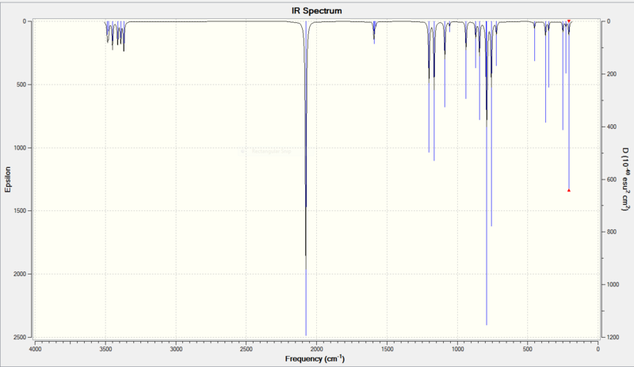Click the 2000 tick on frequency axis
The image size is (634, 367).
coord(316,350)
